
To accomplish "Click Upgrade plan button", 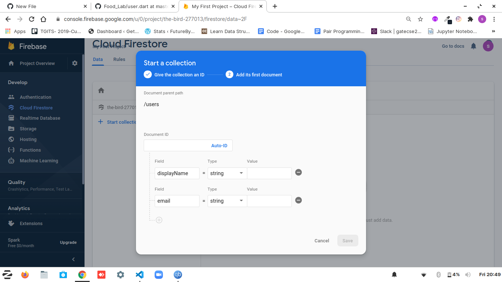I will [68, 242].
